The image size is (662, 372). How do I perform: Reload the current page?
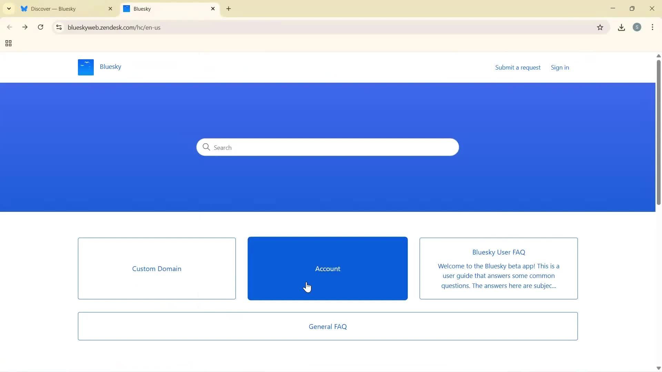(x=40, y=27)
